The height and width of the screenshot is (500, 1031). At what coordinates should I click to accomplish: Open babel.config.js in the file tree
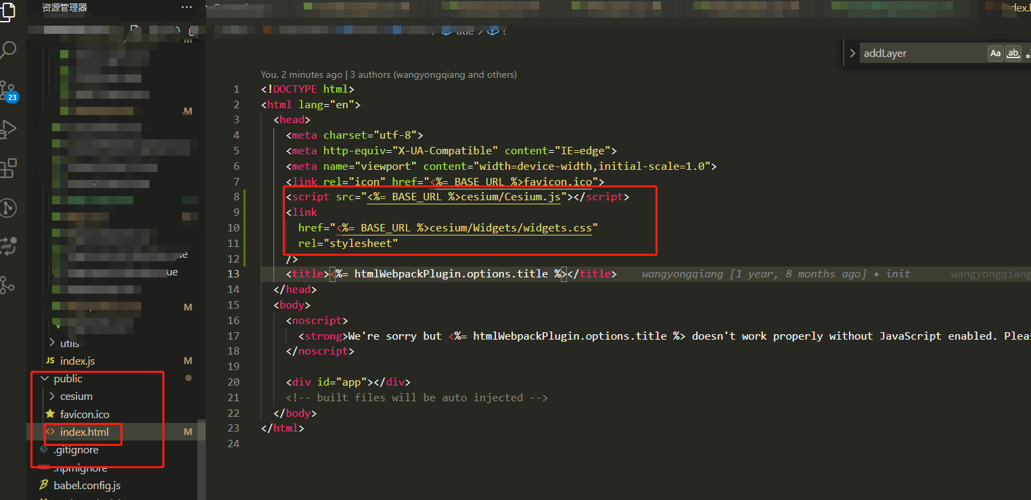87,485
